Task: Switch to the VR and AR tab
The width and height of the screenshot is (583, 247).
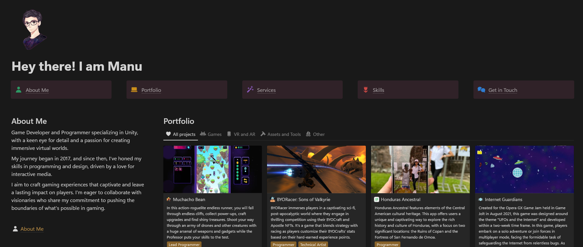Action: [241, 134]
